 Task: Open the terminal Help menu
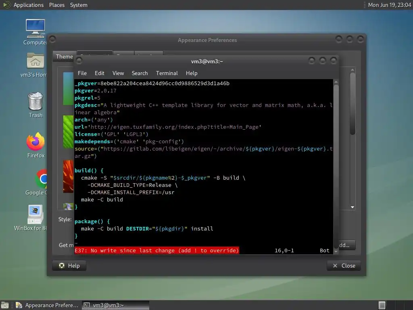click(192, 73)
